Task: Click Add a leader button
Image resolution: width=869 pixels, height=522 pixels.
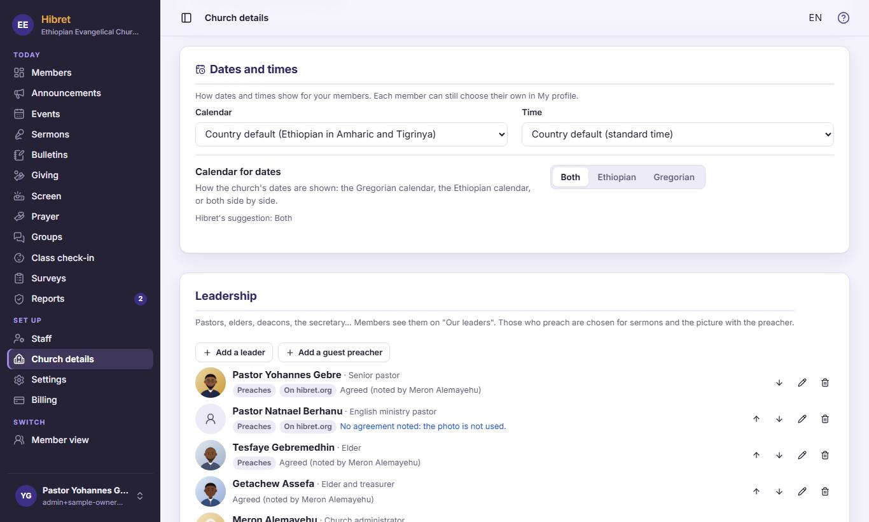Action: click(234, 352)
